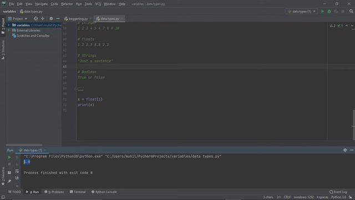Open the Code menu
The width and height of the screenshot is (355, 200).
54,4
